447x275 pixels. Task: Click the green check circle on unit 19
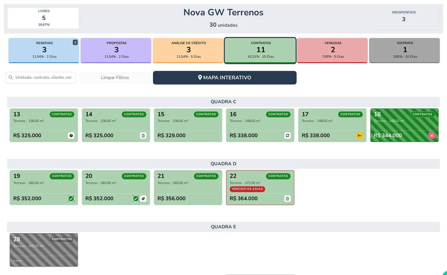pos(71,198)
